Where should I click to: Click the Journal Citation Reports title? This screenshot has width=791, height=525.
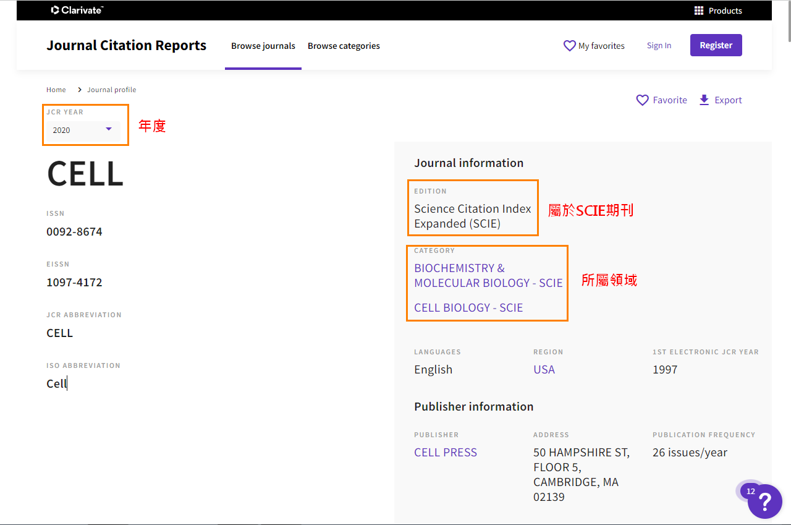click(x=127, y=46)
